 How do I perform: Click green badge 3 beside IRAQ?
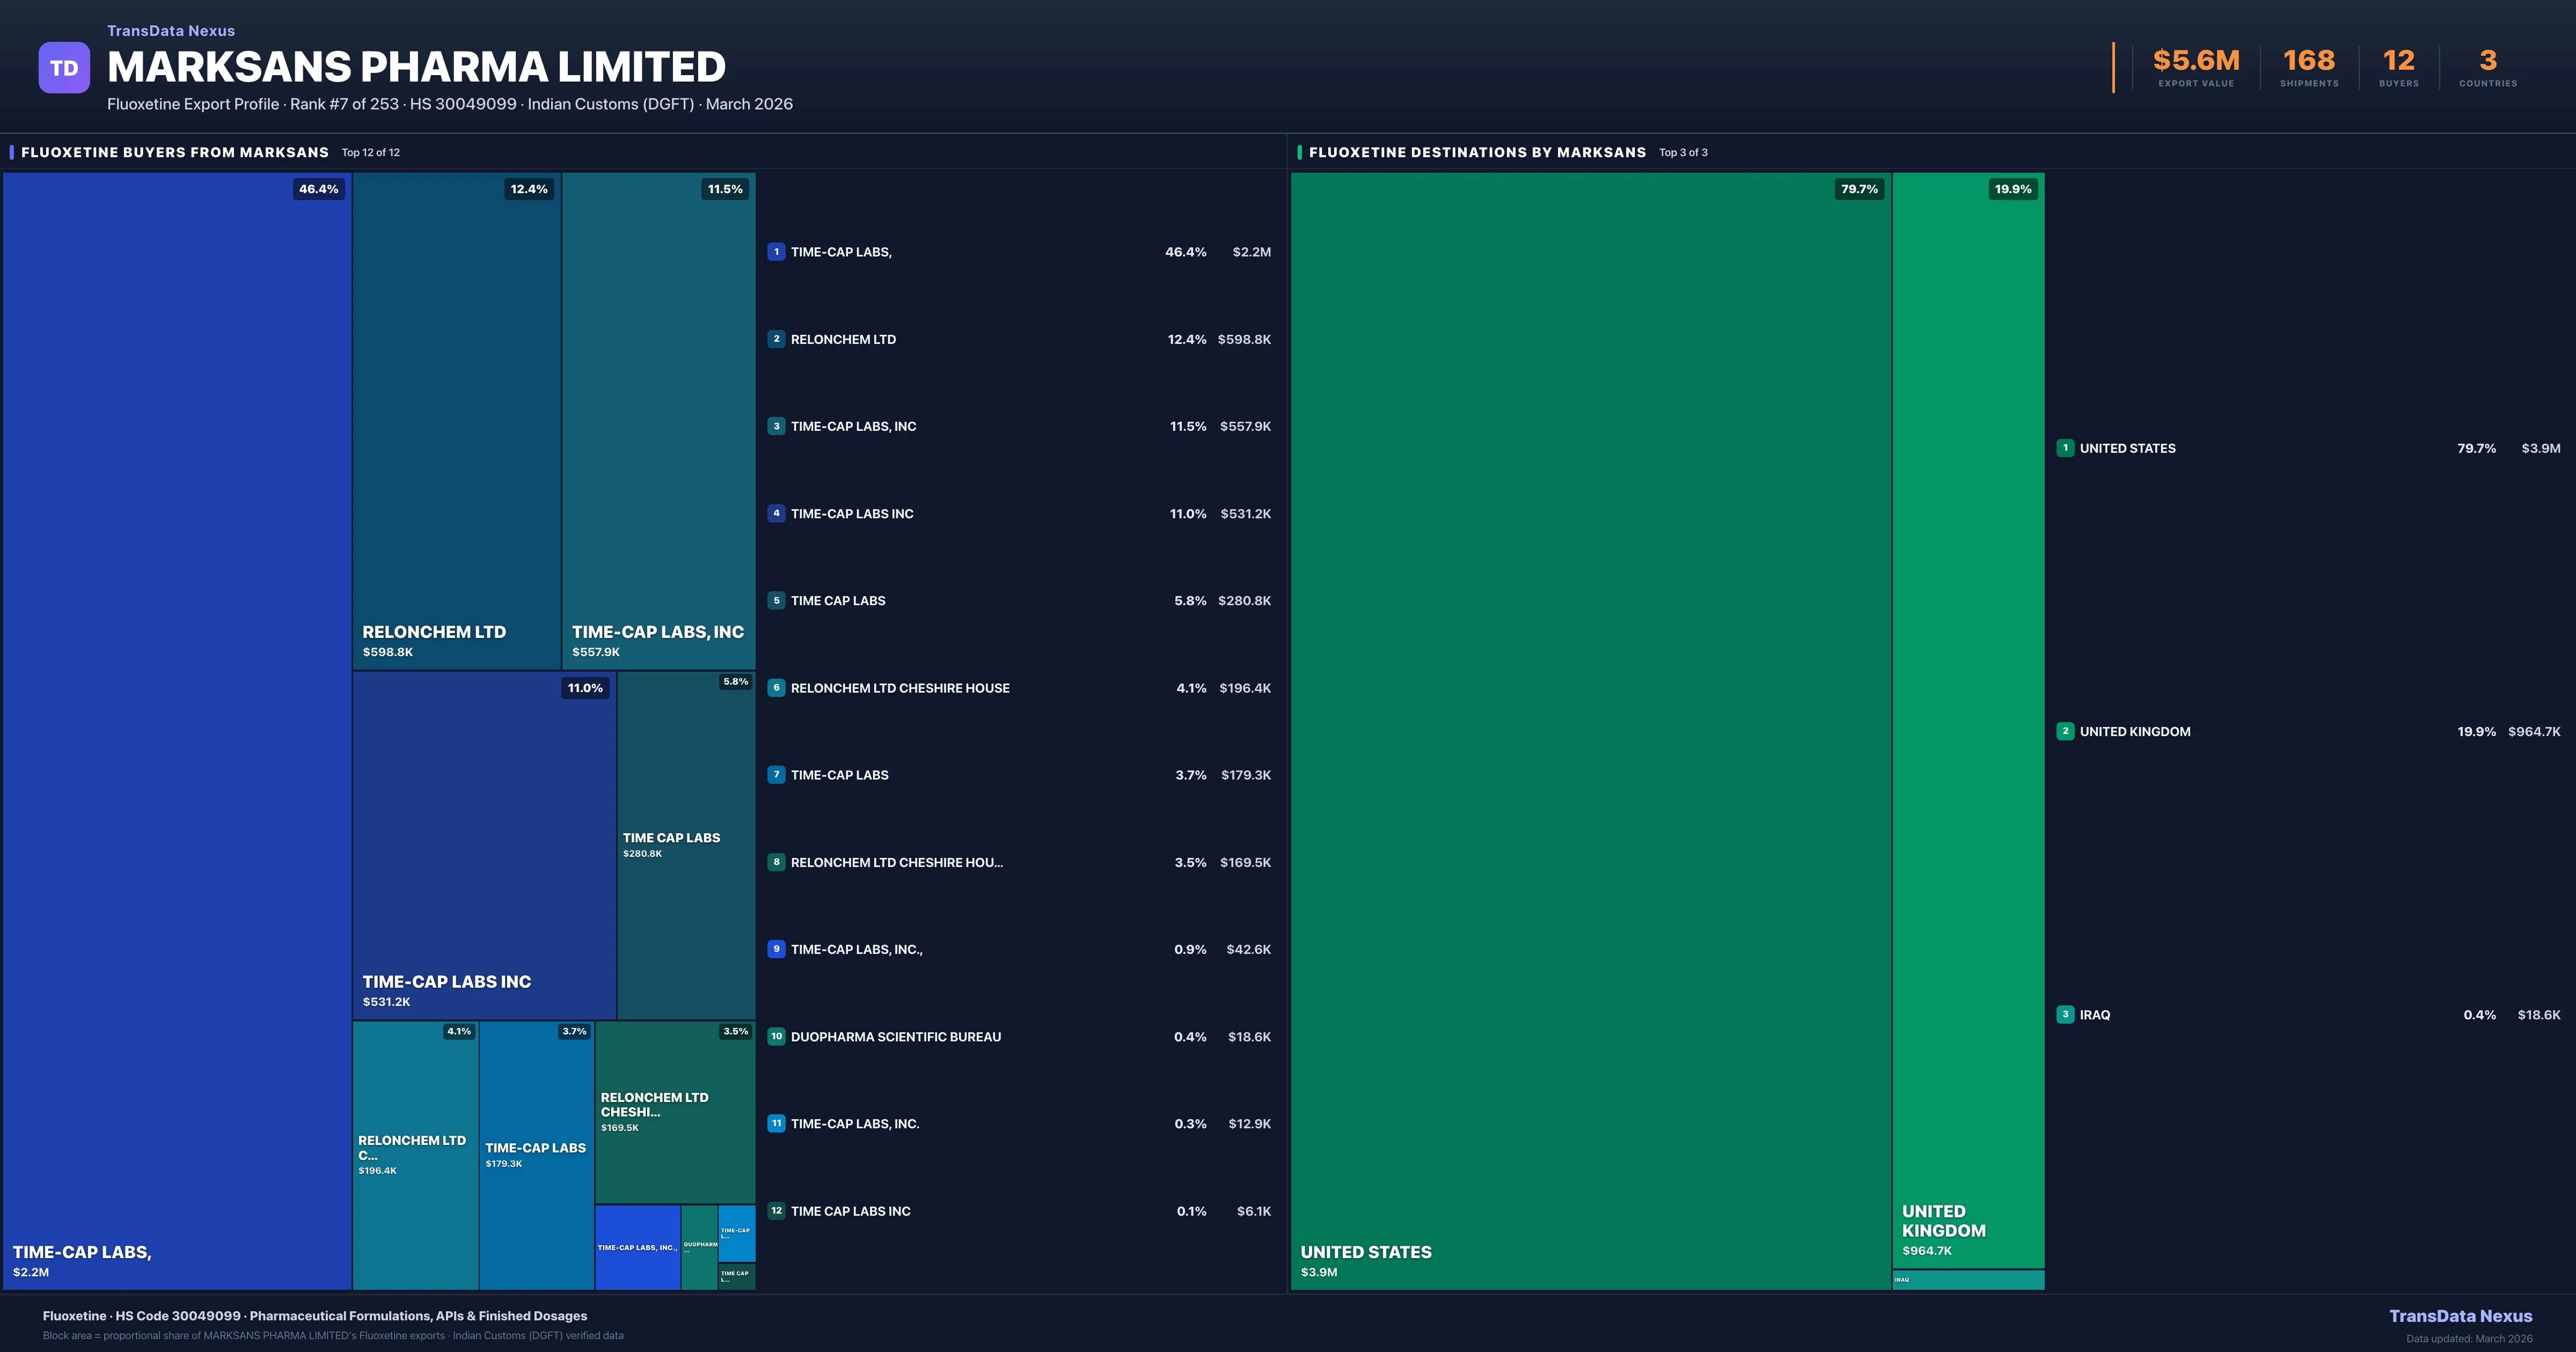pyautogui.click(x=2065, y=1015)
